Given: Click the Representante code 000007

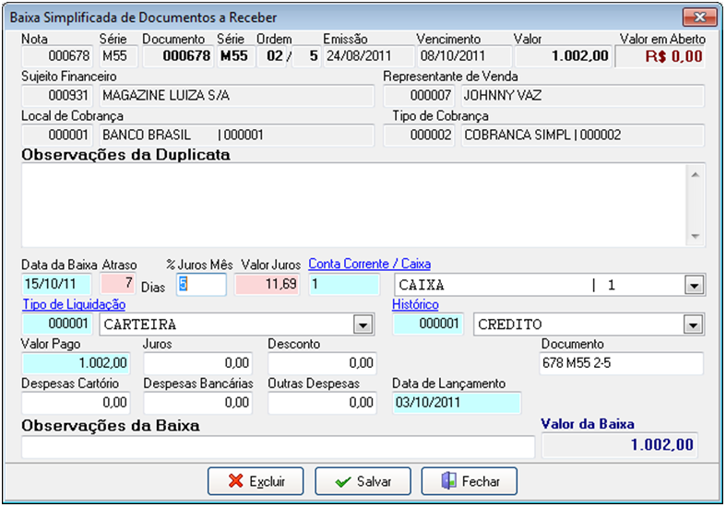Looking at the screenshot, I should pos(419,96).
